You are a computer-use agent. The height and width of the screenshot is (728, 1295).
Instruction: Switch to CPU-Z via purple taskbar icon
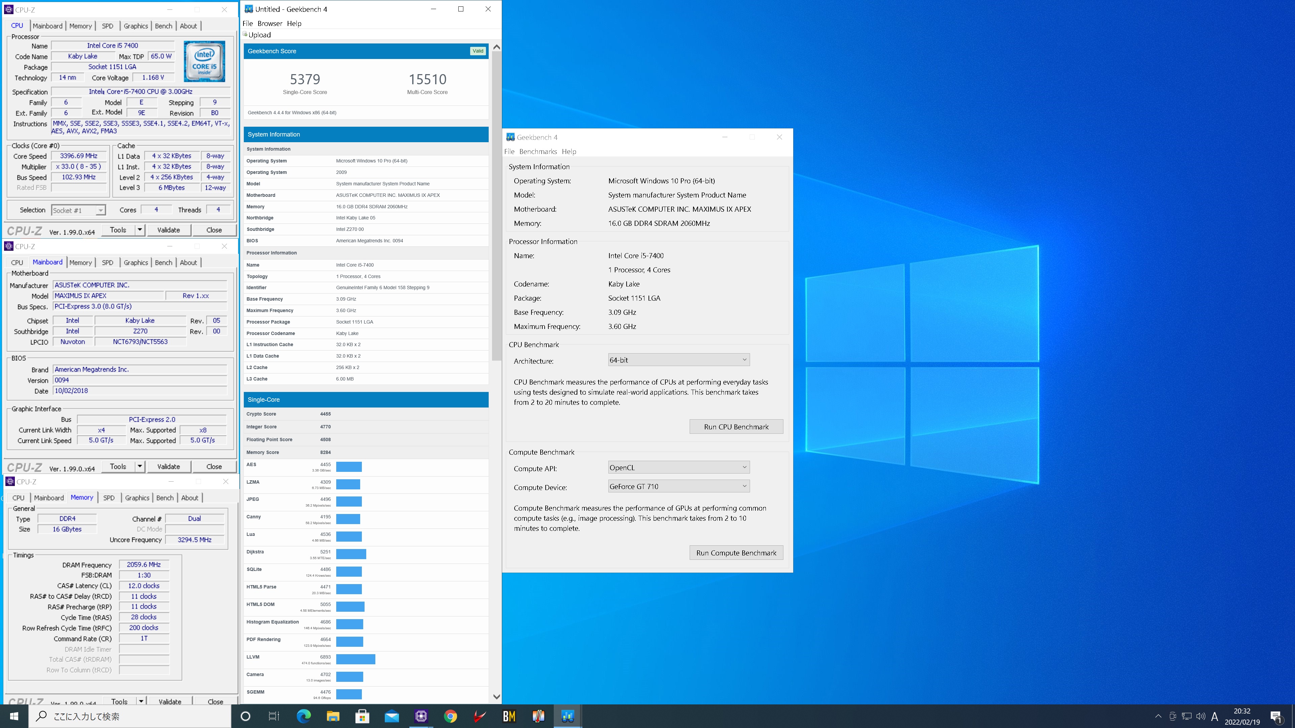[x=421, y=716]
